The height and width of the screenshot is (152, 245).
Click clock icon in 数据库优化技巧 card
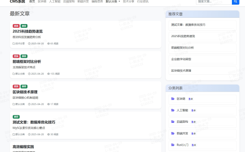29,134
